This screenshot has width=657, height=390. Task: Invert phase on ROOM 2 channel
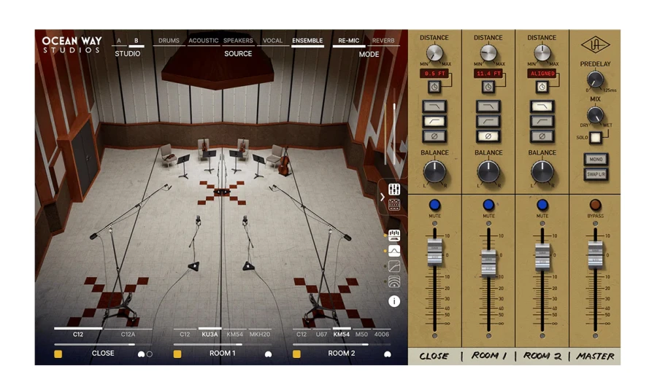[542, 136]
